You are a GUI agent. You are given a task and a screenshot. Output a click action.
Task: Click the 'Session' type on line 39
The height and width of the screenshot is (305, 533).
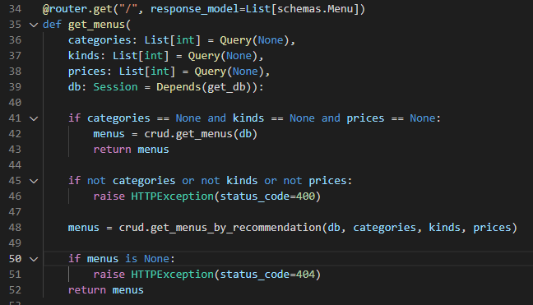click(116, 87)
